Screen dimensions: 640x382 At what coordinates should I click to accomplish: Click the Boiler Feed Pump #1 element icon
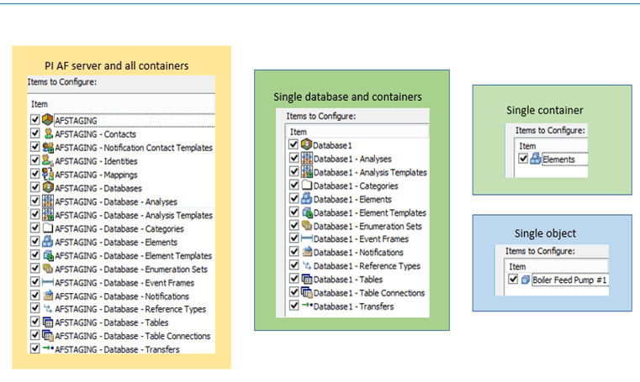pyautogui.click(x=526, y=280)
